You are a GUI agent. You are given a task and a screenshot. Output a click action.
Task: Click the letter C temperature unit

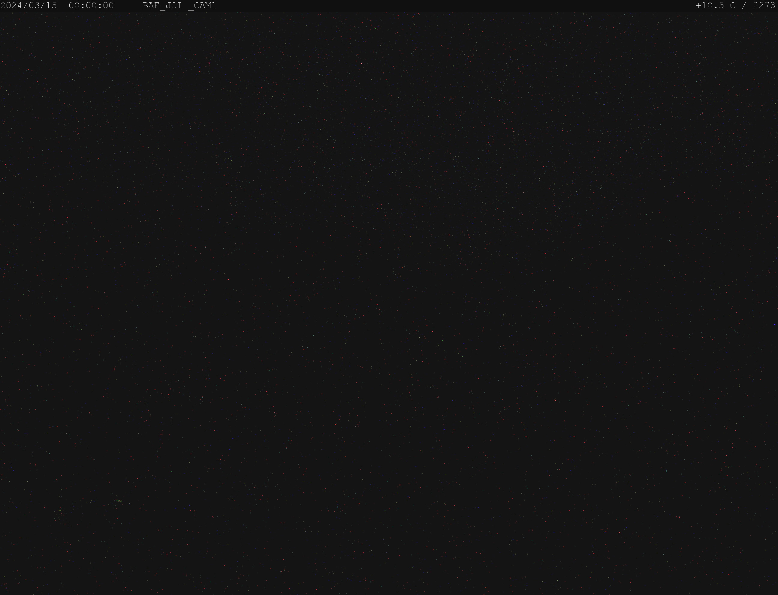733,6
